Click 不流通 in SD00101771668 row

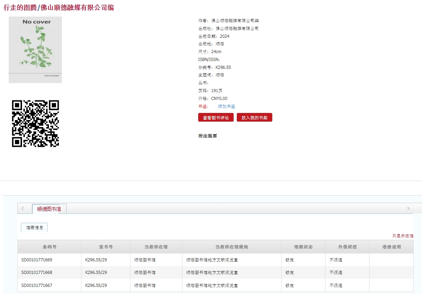336,272
